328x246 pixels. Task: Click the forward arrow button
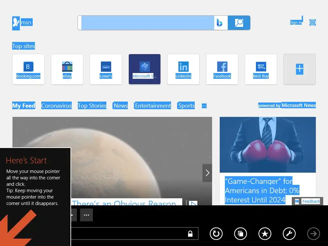(314, 234)
